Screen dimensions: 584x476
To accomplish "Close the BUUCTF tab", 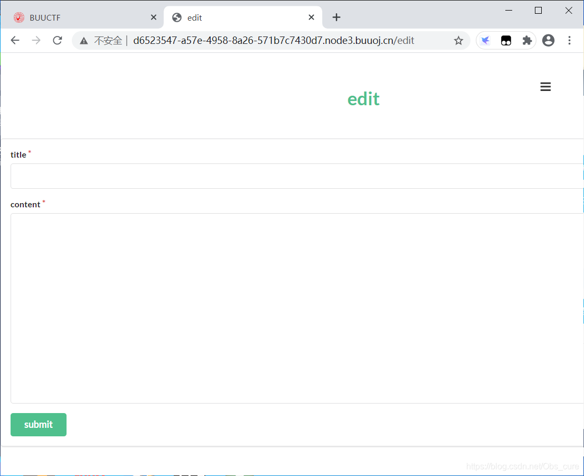I will click(x=154, y=17).
